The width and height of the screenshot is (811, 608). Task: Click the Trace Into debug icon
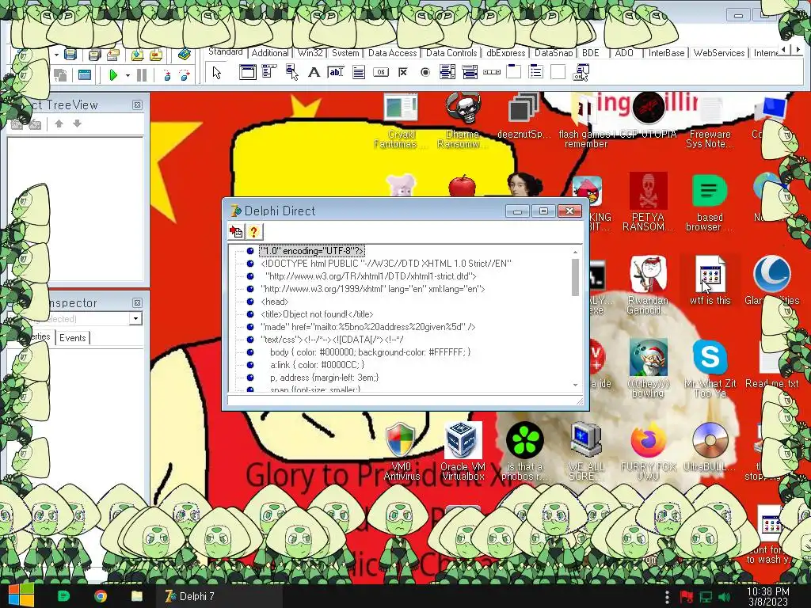[166, 75]
